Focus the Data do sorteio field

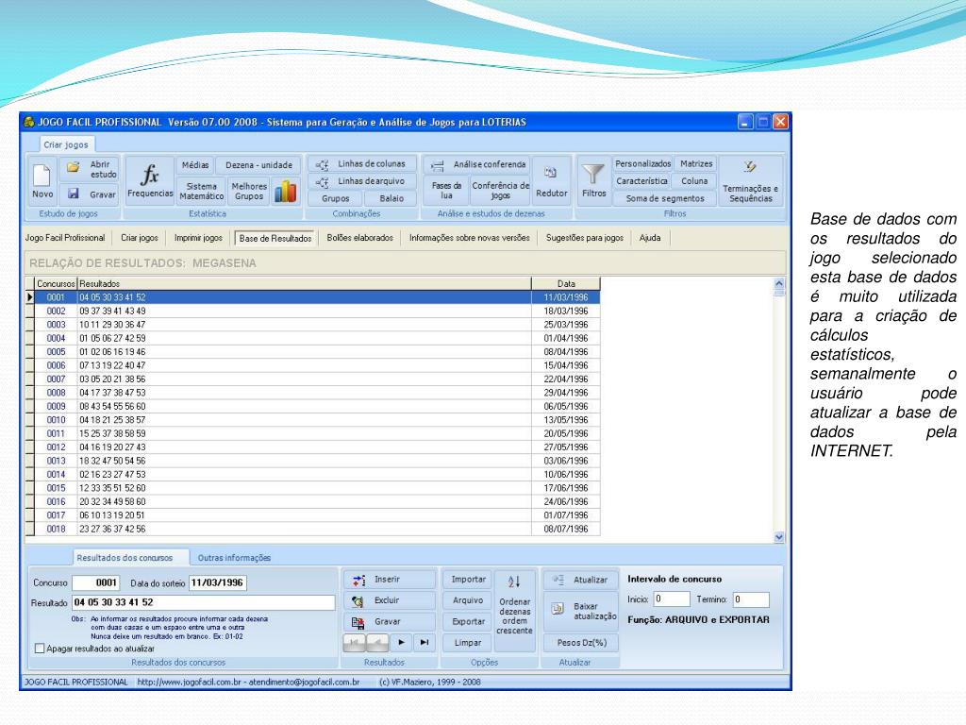tap(217, 582)
